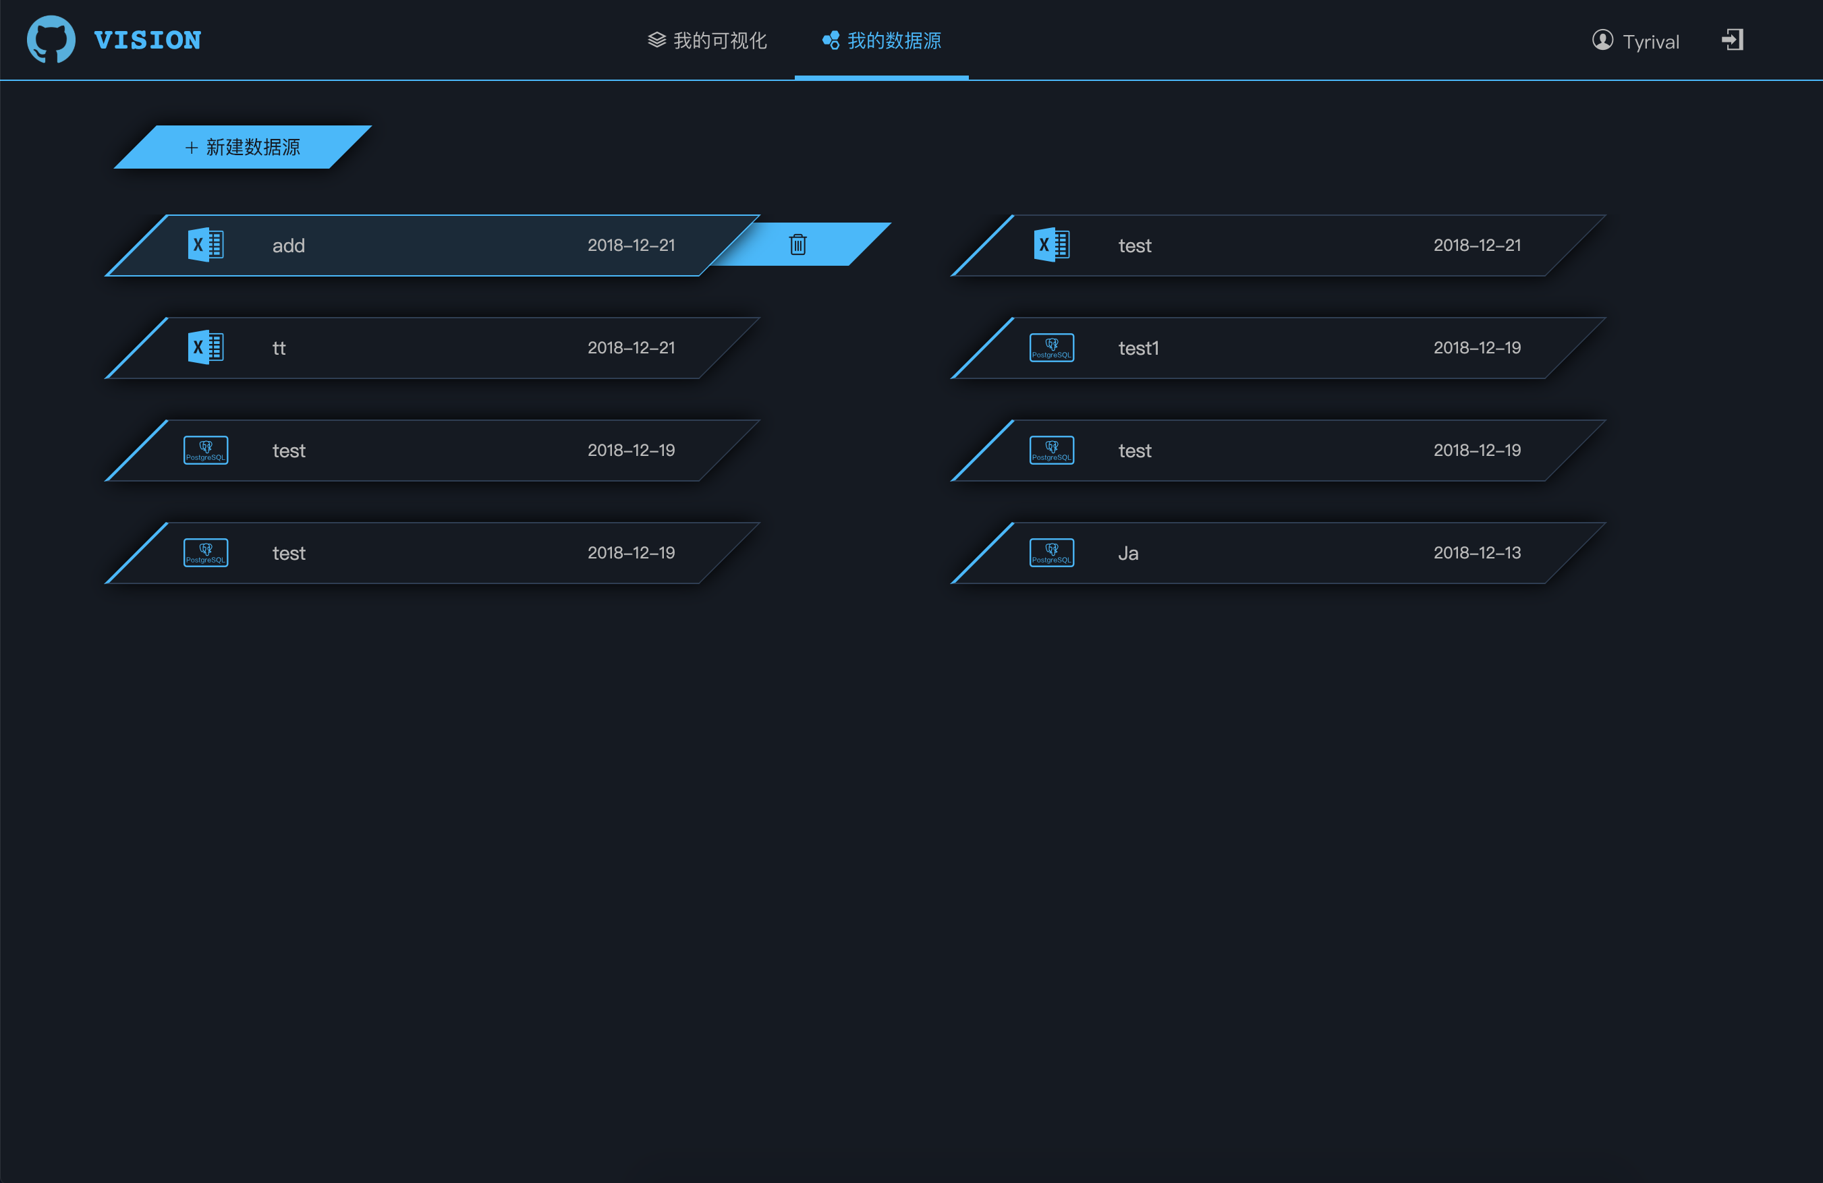Click the Excel icon on the tt row
1823x1183 pixels.
pos(205,347)
